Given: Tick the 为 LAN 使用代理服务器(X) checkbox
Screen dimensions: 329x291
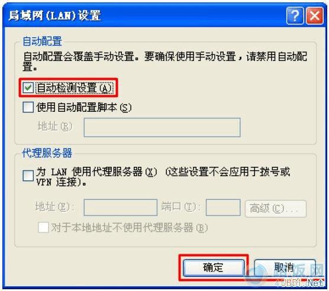Looking at the screenshot, I should click(x=28, y=176).
